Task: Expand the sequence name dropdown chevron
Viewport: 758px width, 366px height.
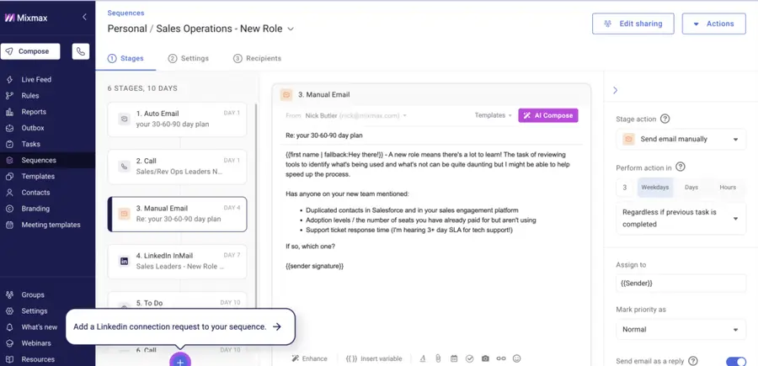Action: [x=291, y=29]
